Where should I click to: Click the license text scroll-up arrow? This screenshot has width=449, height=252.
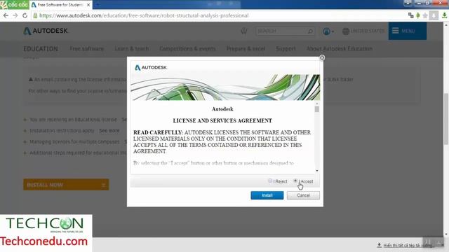click(x=316, y=104)
